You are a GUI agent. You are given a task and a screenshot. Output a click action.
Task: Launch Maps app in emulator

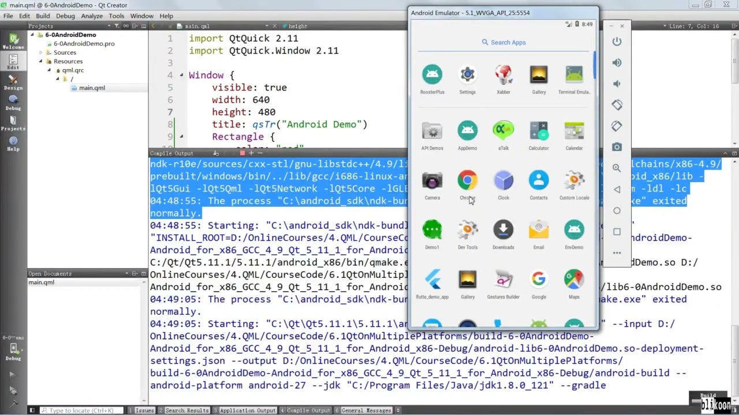tap(574, 284)
